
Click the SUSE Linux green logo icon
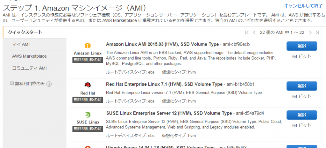tap(88, 114)
